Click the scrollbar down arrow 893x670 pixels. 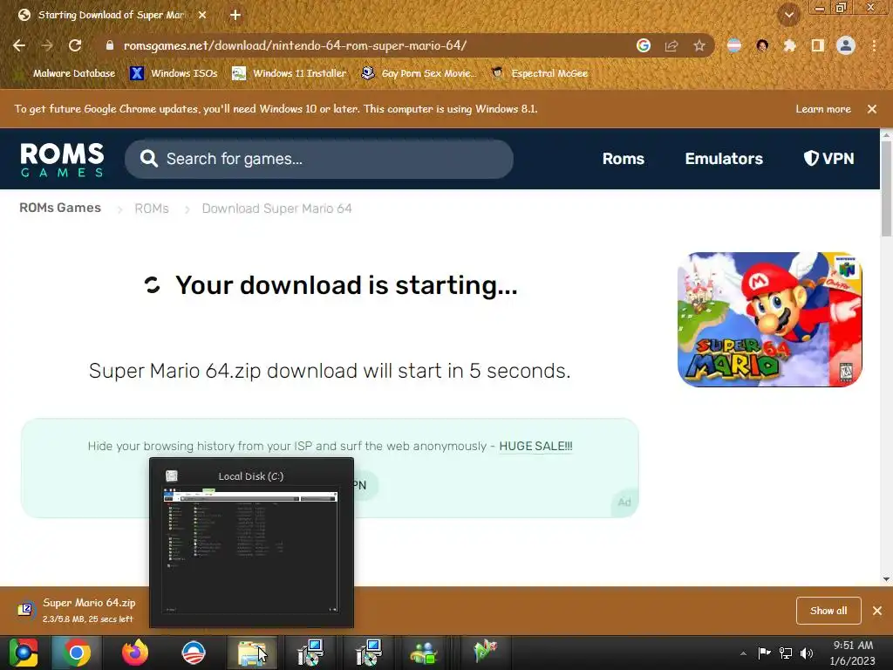886,579
